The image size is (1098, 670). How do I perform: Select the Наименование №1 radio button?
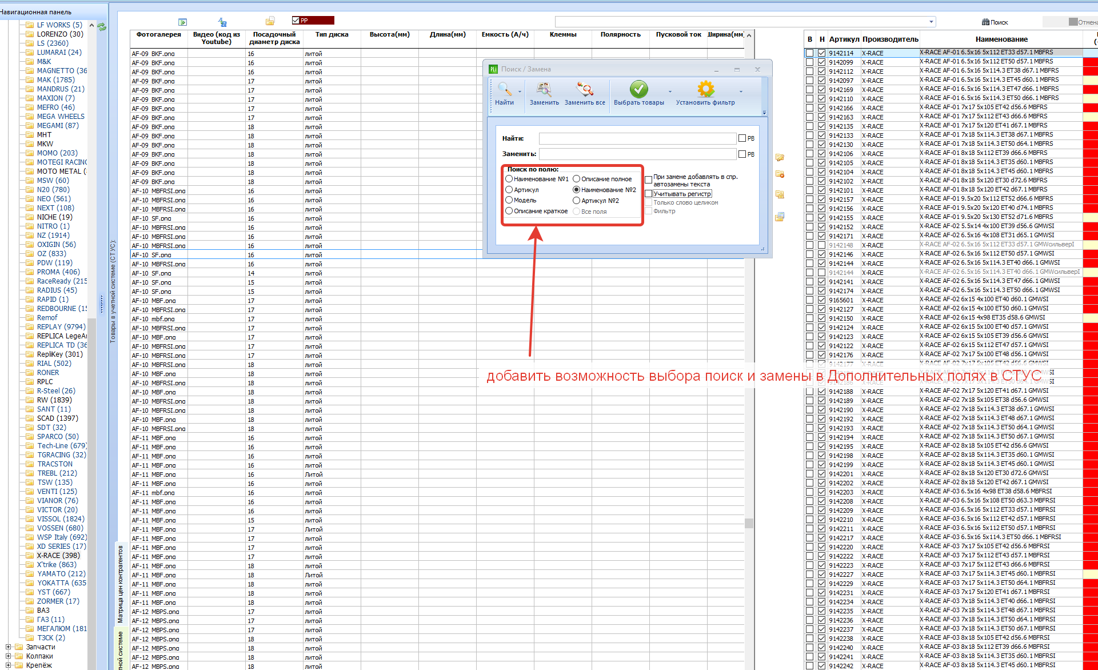point(509,179)
